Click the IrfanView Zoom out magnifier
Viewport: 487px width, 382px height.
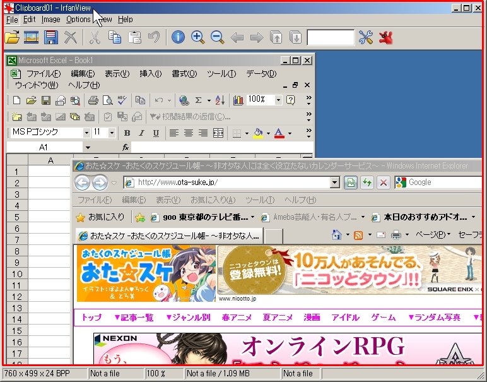pyautogui.click(x=218, y=37)
